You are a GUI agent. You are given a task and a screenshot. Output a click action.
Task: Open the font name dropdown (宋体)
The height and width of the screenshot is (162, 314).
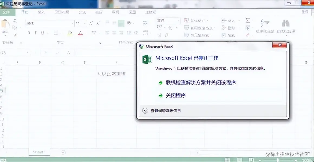tap(72, 24)
